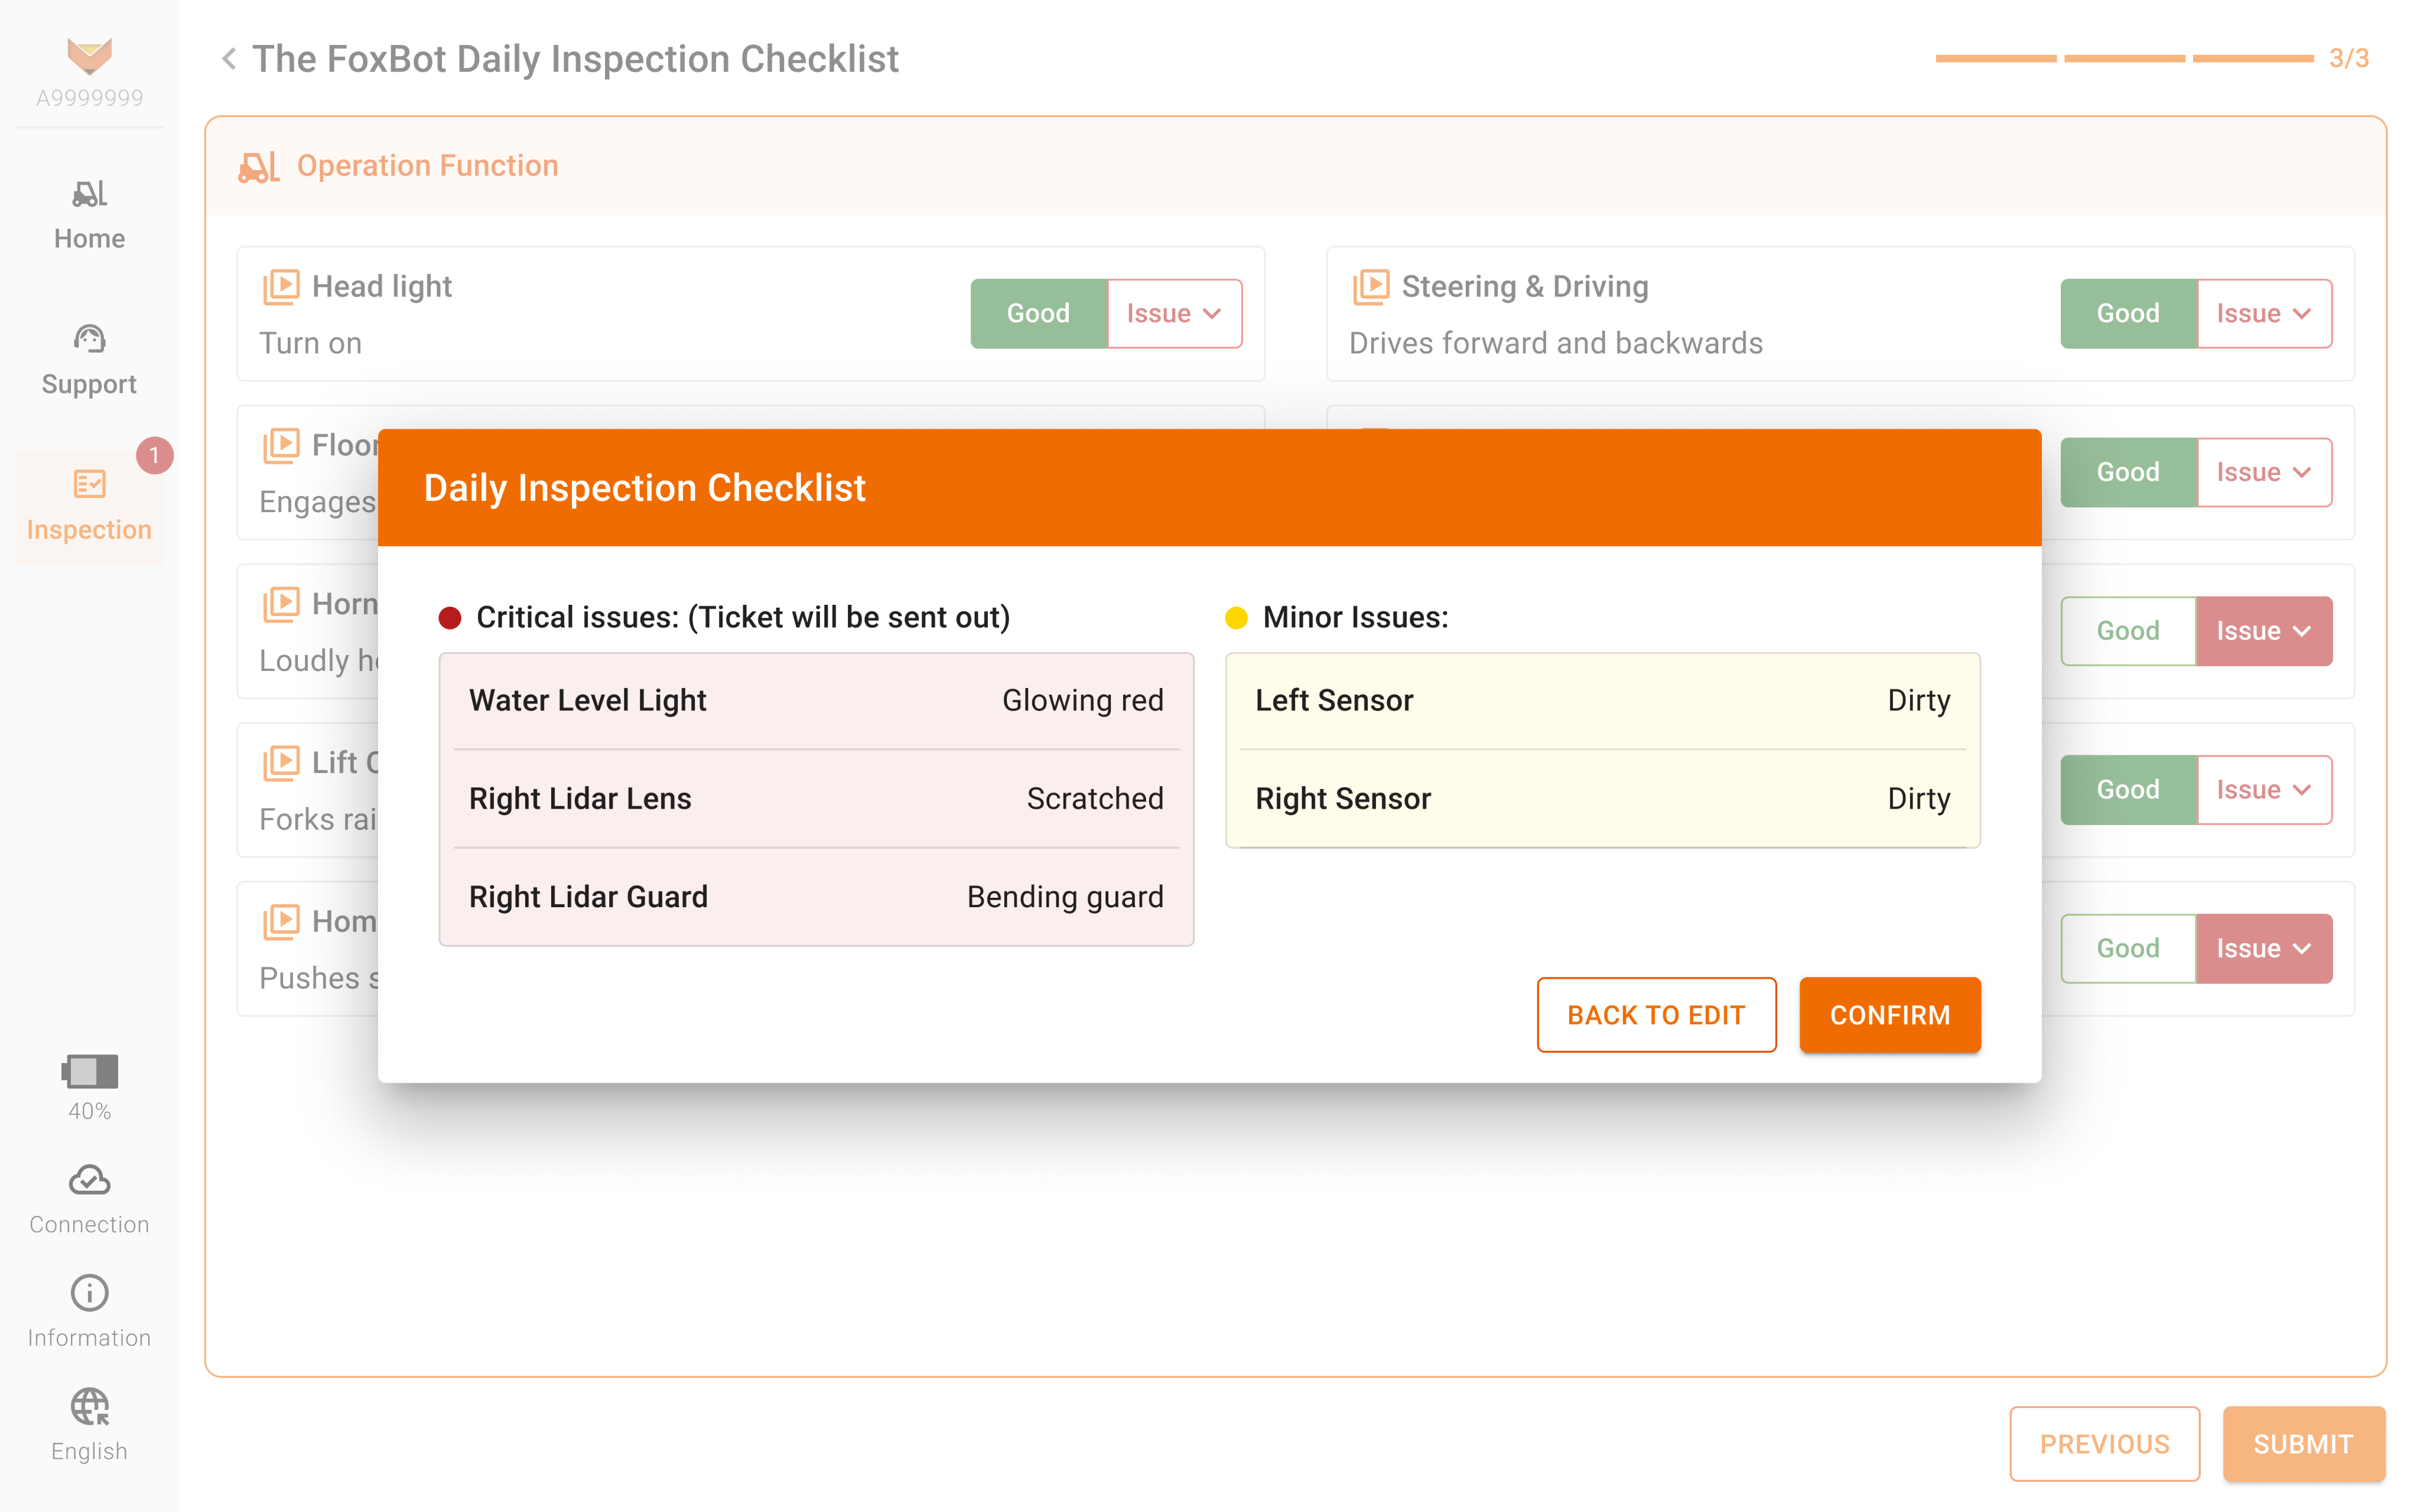Set Horn row status to Good
The image size is (2420, 1512).
click(x=2128, y=631)
